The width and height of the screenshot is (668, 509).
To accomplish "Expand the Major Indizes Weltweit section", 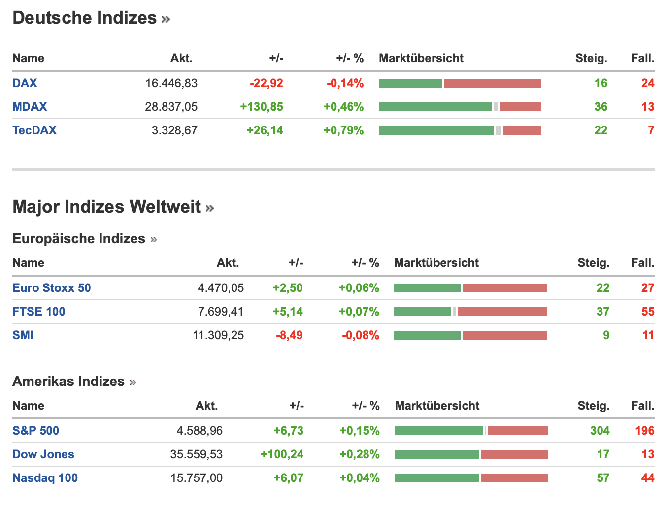I will pyautogui.click(x=113, y=207).
